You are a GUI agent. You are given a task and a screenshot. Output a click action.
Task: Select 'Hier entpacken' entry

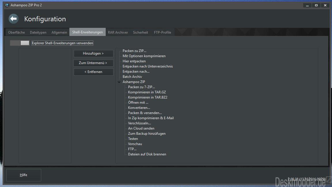134,61
